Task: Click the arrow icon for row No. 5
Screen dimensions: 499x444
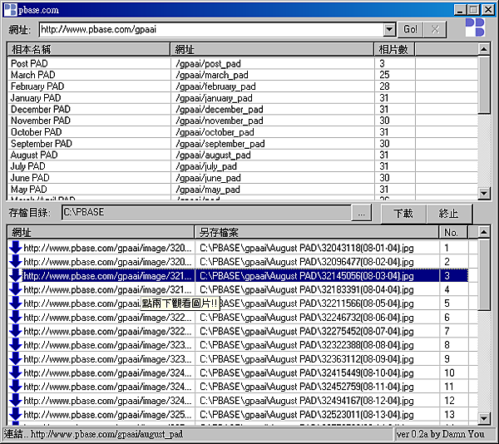Action: click(x=15, y=303)
